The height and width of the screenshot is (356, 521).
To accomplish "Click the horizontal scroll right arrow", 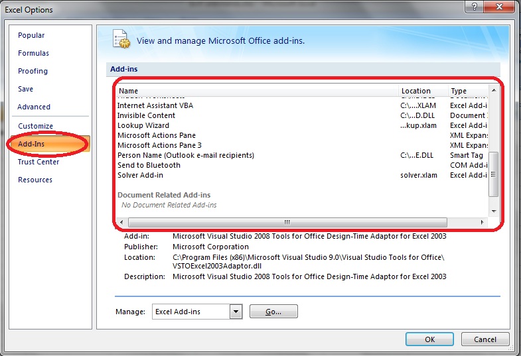I will pyautogui.click(x=482, y=222).
